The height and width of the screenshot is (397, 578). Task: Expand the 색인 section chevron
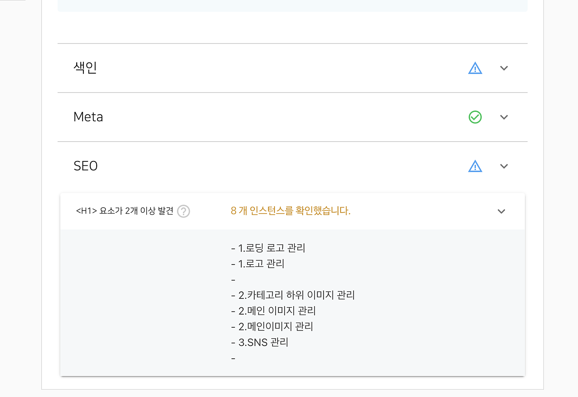coord(504,68)
